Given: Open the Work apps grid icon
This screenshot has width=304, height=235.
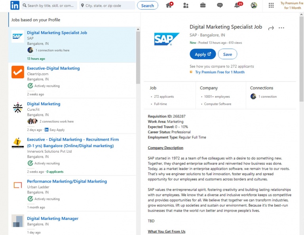Looking at the screenshot, I should click(x=271, y=6).
